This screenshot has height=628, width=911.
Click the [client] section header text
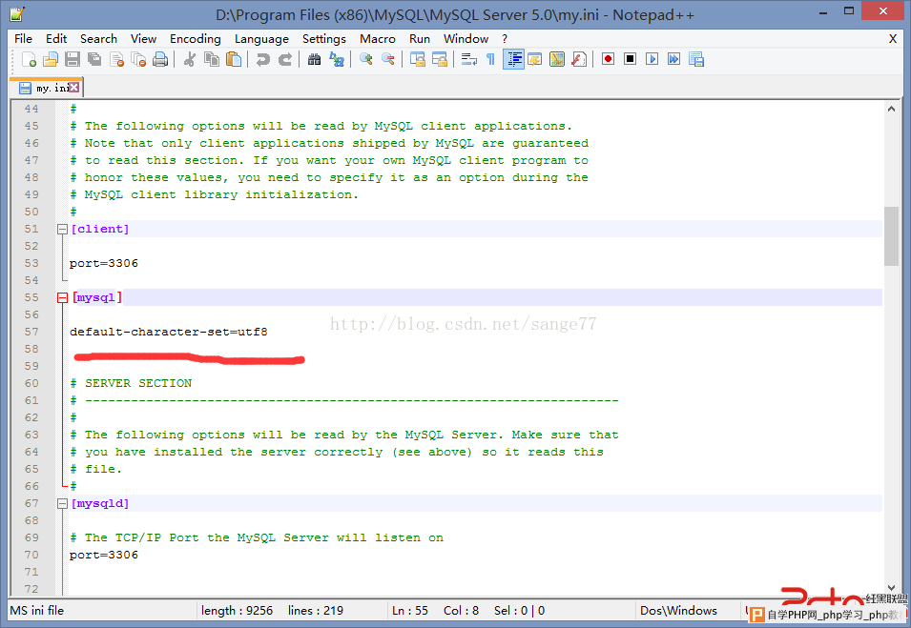(x=100, y=230)
